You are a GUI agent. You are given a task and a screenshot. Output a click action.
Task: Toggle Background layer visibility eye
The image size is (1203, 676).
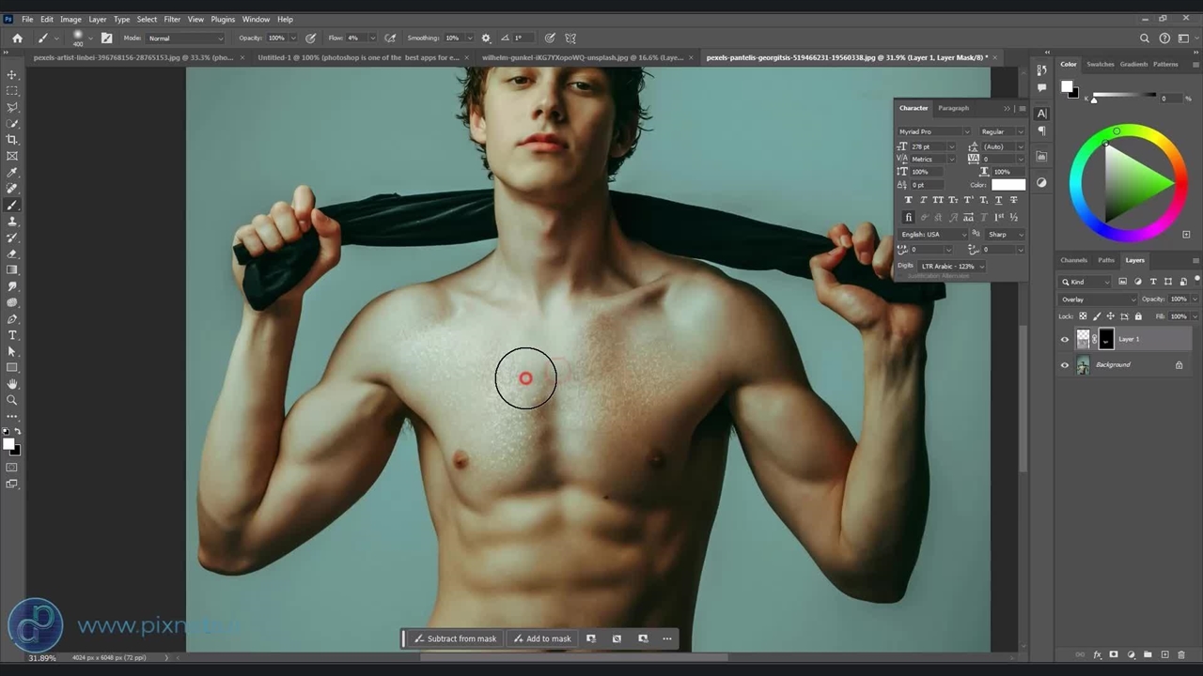(1065, 365)
